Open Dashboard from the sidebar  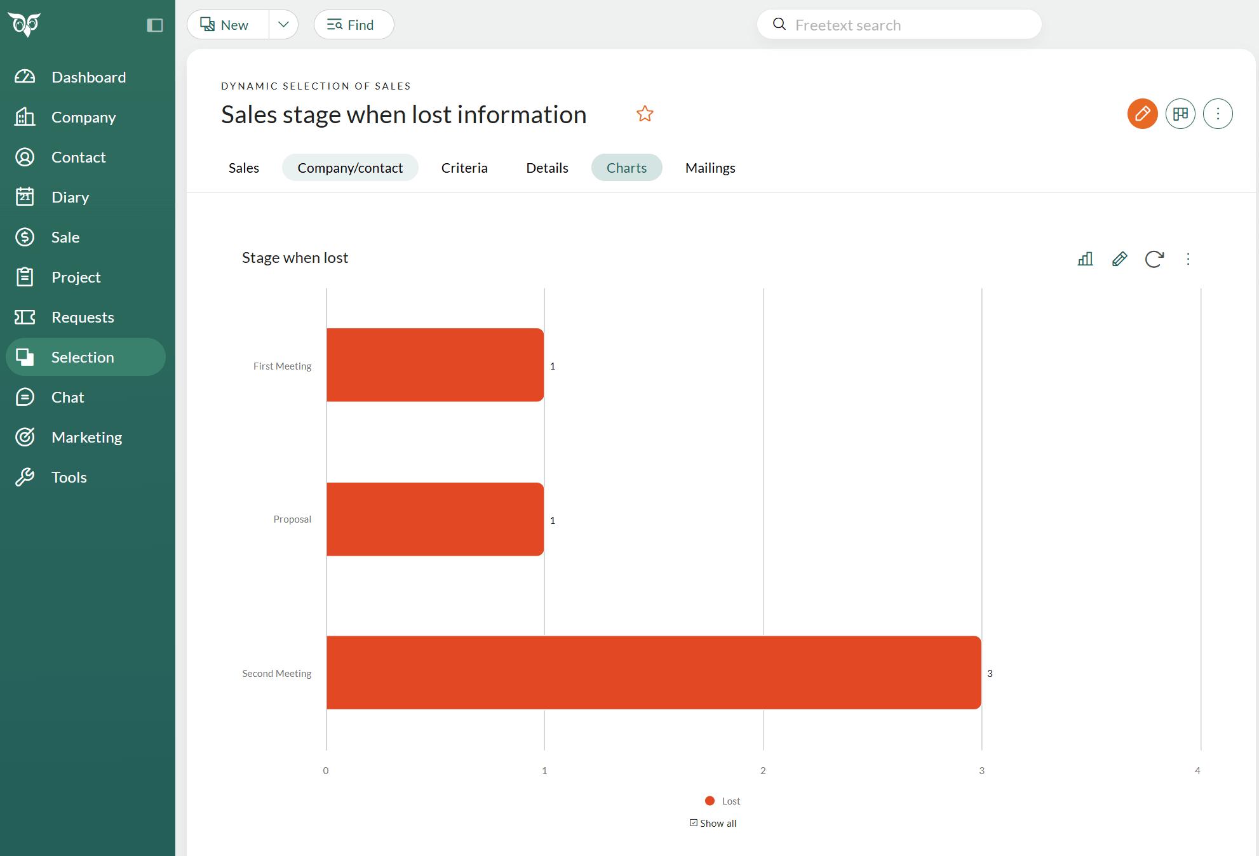coord(88,77)
